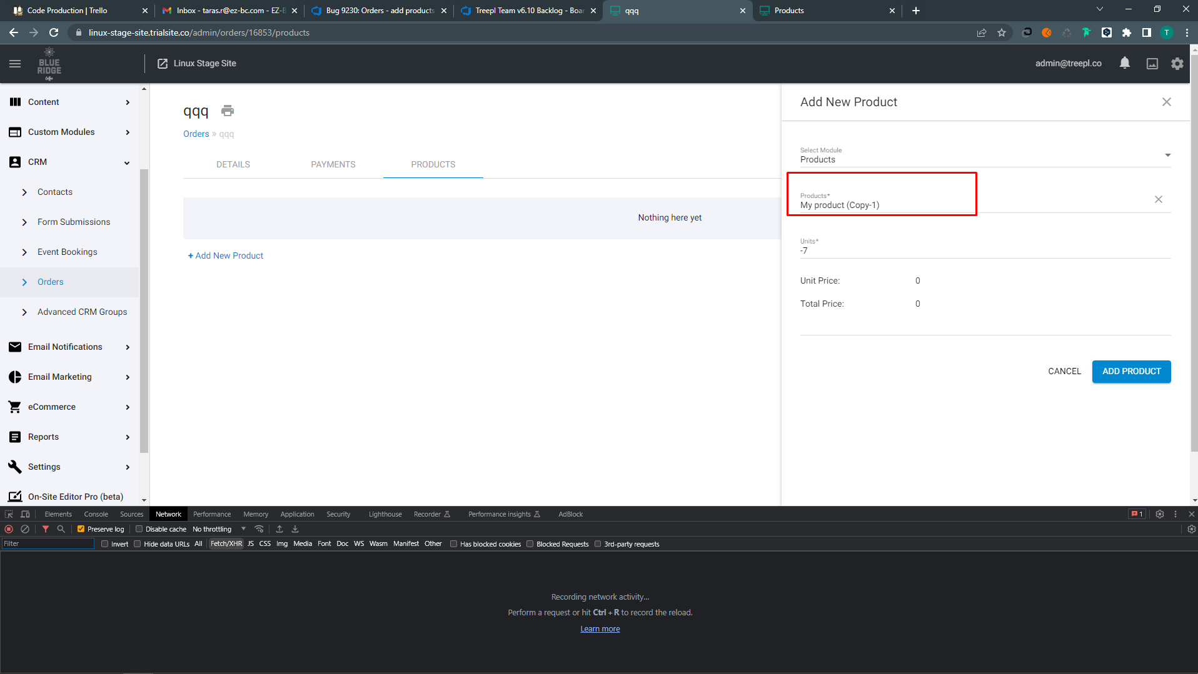Enable Disable cache checkbox

point(139,529)
